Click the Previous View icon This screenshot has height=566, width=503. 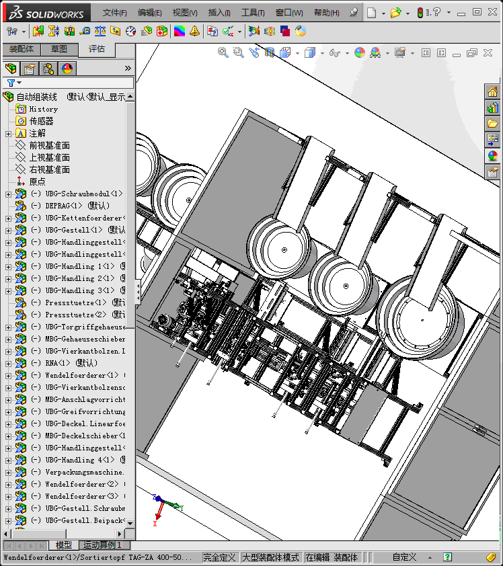coord(254,52)
